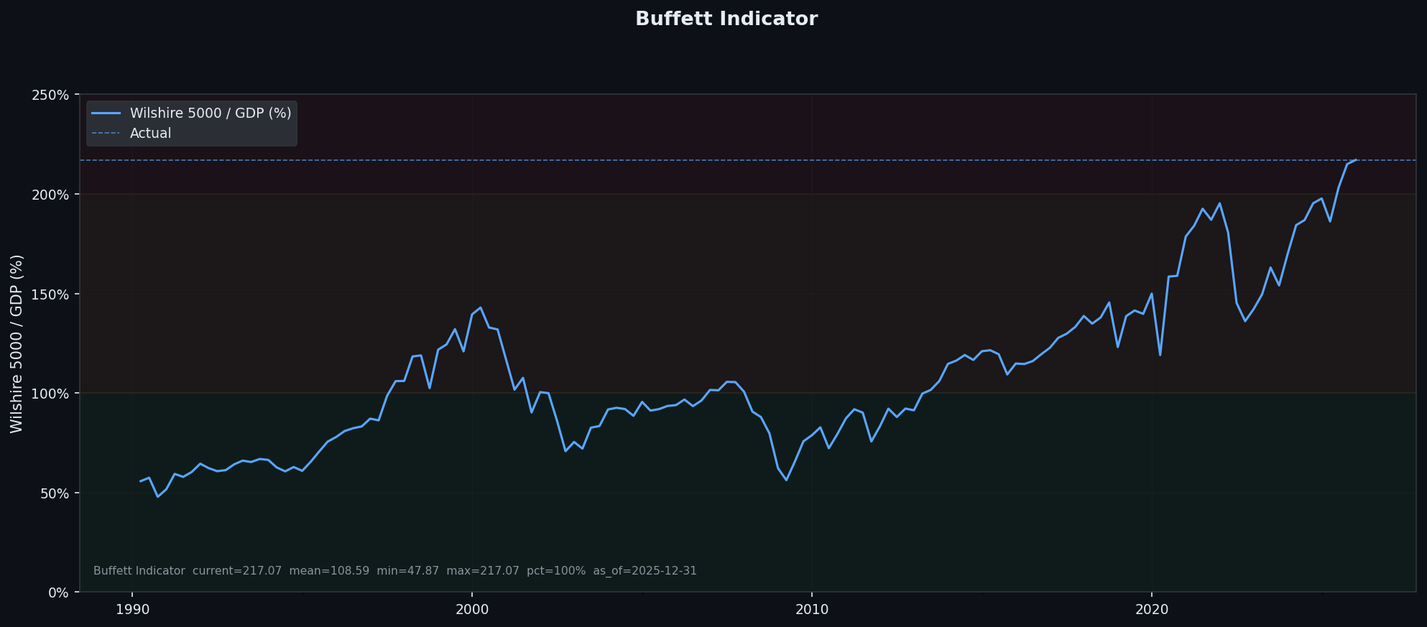Click the 0% y-axis tick label
Viewport: 1427px width, 627px height.
[57, 593]
